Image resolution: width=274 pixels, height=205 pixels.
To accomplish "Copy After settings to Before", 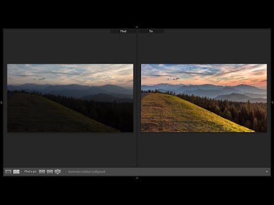I will tap(50, 171).
